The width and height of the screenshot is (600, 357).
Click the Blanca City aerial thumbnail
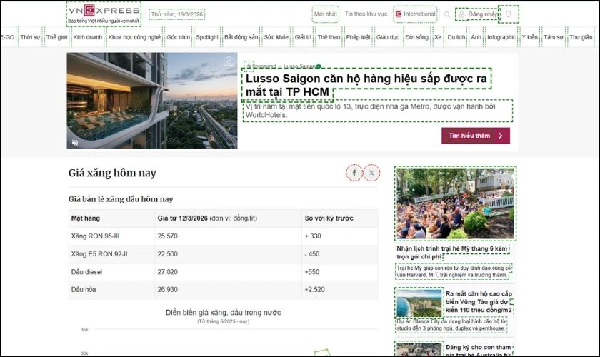[419, 303]
